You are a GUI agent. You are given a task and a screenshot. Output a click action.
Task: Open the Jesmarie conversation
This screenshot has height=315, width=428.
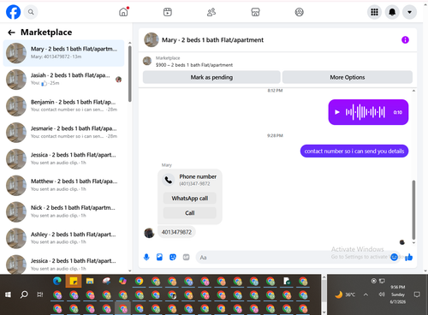tap(63, 133)
